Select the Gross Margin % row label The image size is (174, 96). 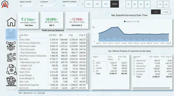tap(27, 78)
